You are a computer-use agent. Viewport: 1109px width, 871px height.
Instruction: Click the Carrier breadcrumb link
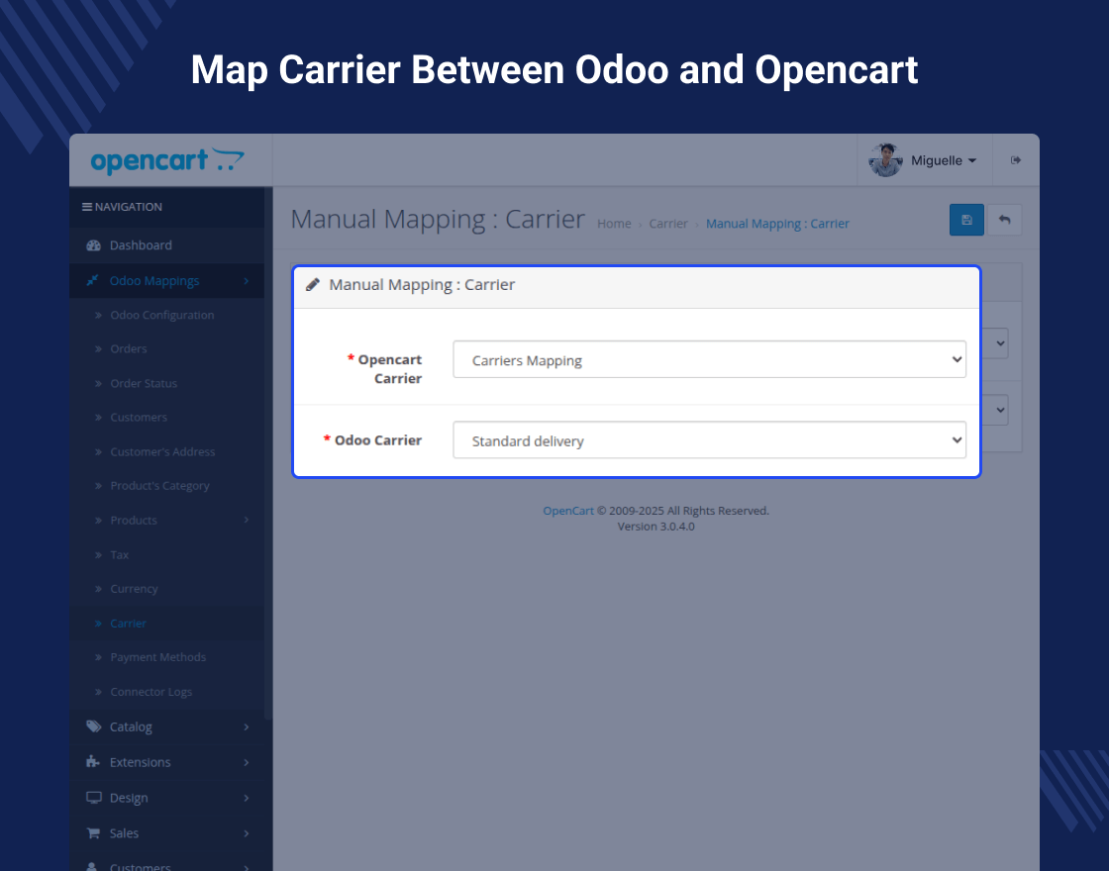[x=668, y=224]
